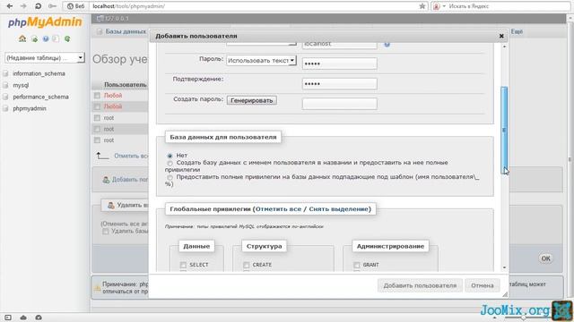Click the green reload navigation icon
The width and height of the screenshot is (574, 322).
67,38
